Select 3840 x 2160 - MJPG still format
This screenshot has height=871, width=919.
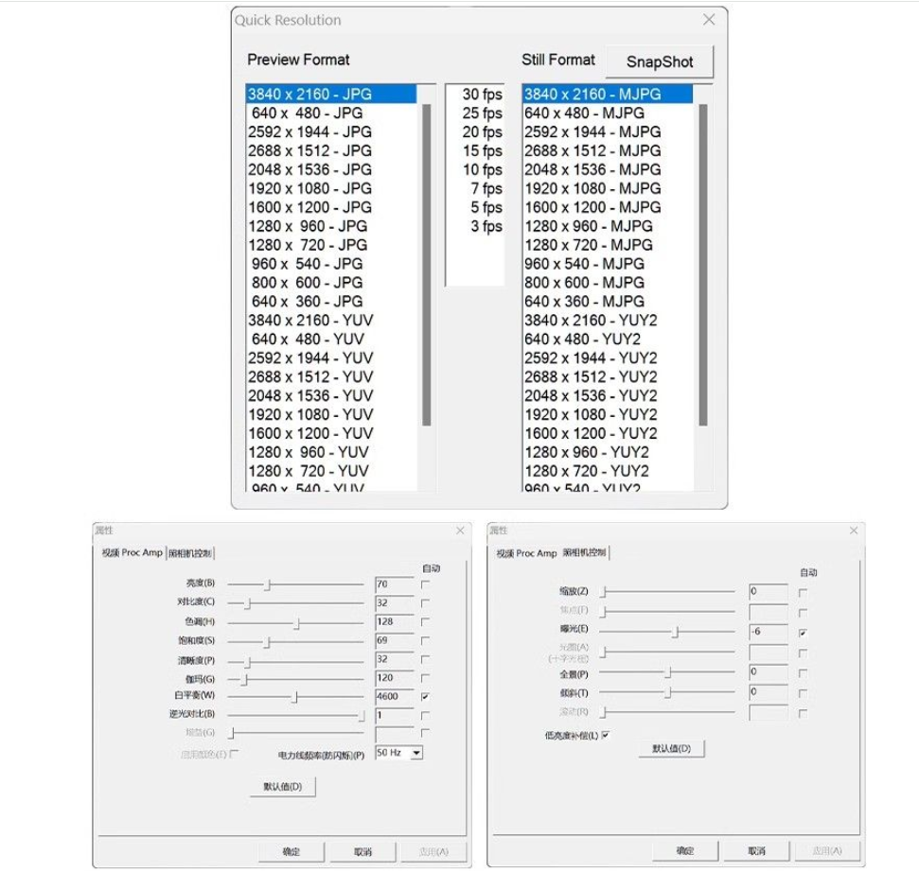point(608,94)
